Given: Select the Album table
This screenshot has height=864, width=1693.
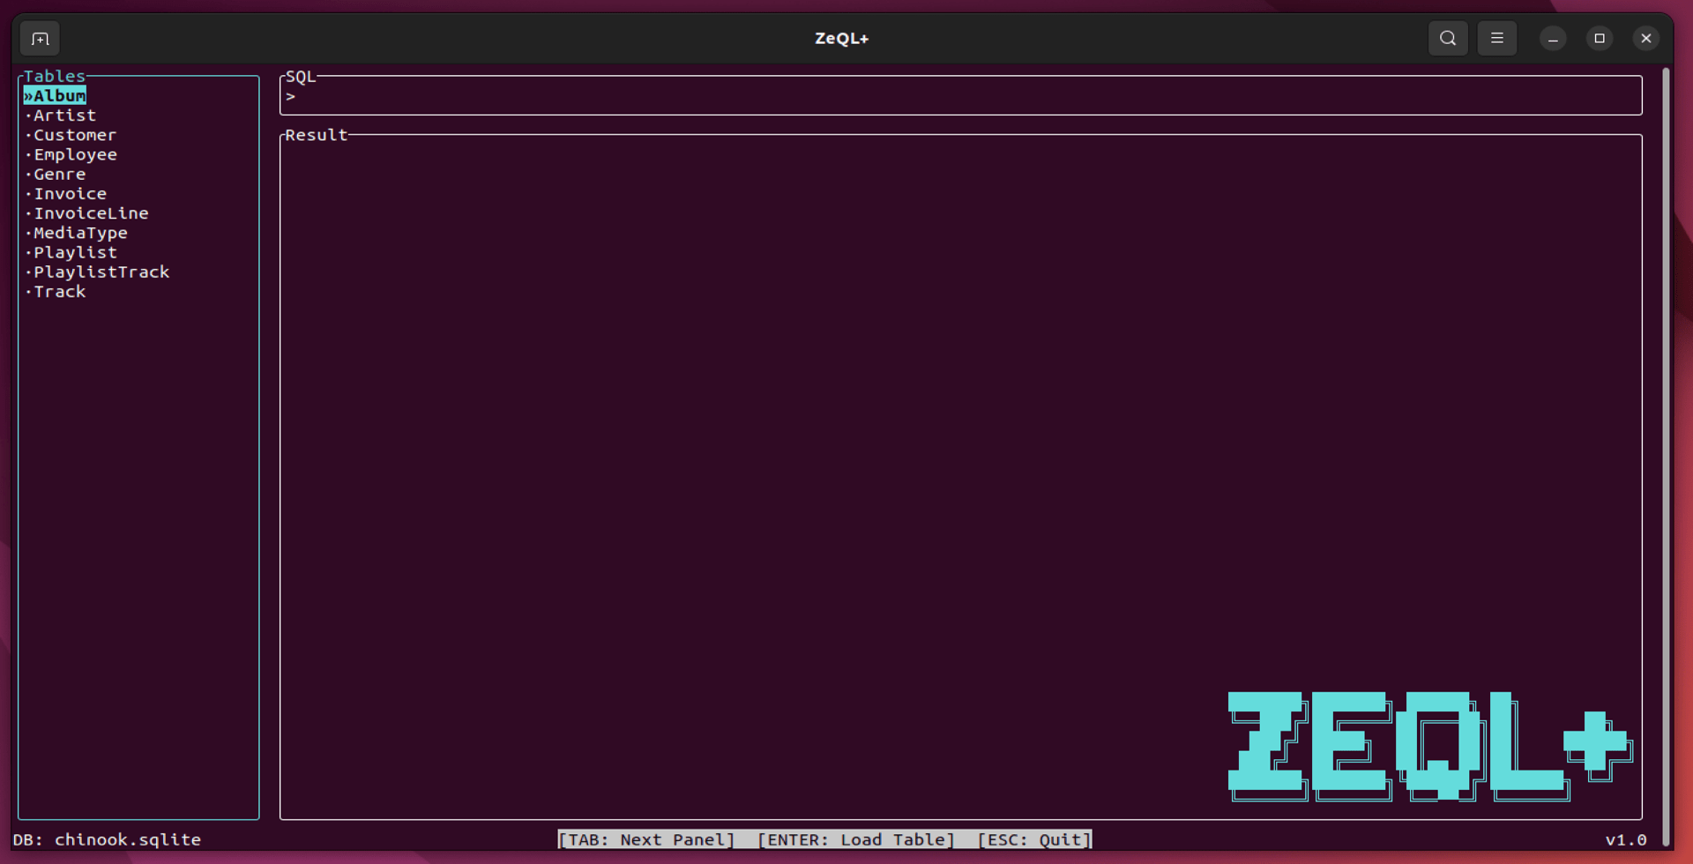Looking at the screenshot, I should [x=55, y=96].
